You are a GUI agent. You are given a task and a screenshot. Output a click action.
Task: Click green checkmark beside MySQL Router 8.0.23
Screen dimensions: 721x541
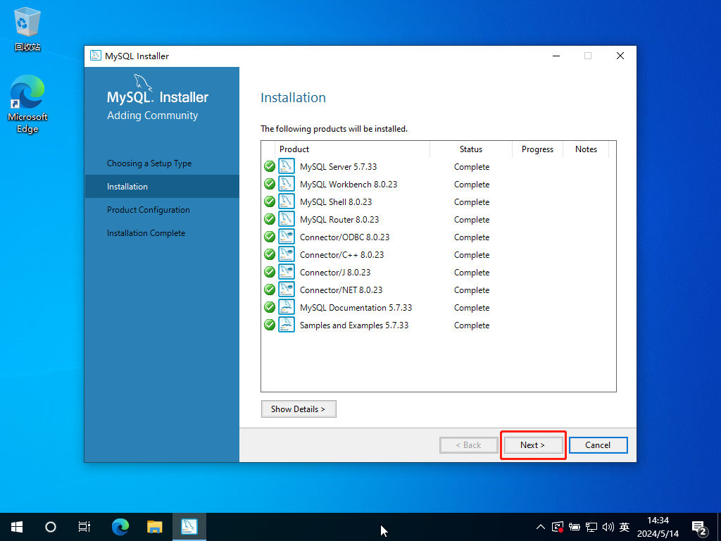[x=269, y=220]
